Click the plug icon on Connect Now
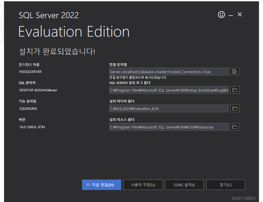Screen dimensions: 263x202 tap(89, 185)
